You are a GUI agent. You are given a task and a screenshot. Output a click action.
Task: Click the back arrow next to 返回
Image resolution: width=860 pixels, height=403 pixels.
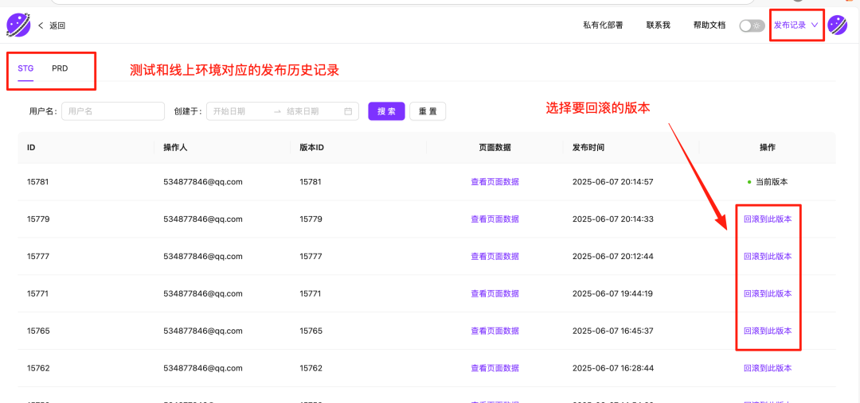click(41, 25)
